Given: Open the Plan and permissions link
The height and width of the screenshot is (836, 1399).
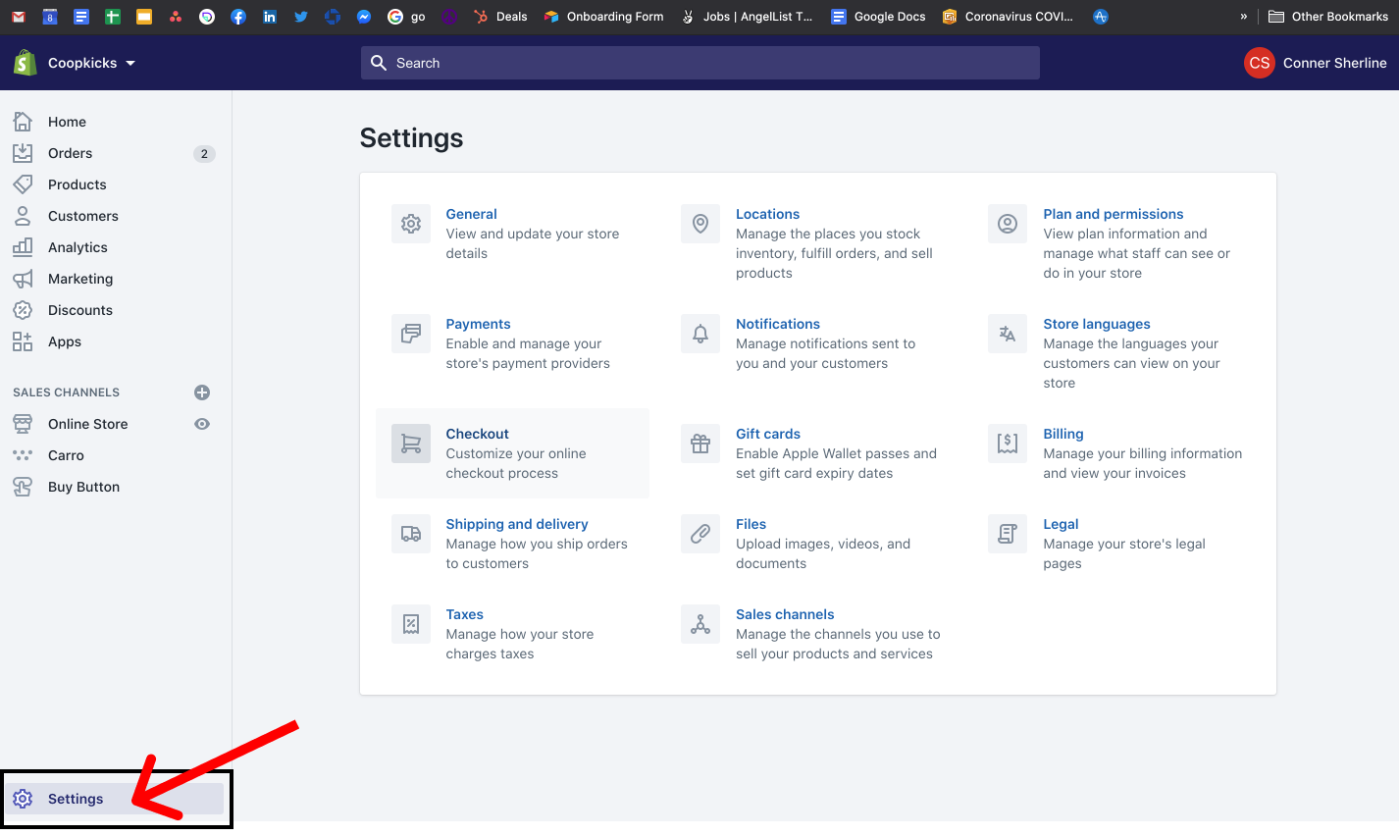Looking at the screenshot, I should [1113, 214].
